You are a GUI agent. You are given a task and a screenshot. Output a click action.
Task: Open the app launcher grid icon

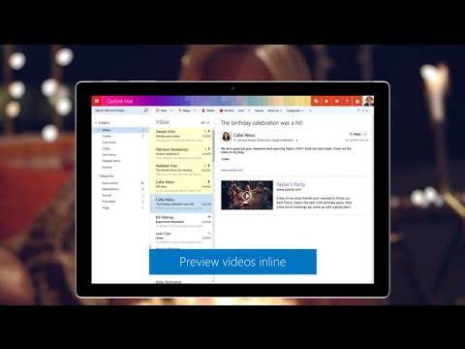coord(97,101)
